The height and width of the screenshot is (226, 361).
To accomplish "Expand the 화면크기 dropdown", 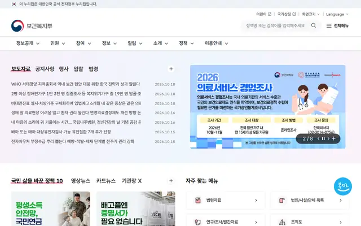I will (311, 14).
